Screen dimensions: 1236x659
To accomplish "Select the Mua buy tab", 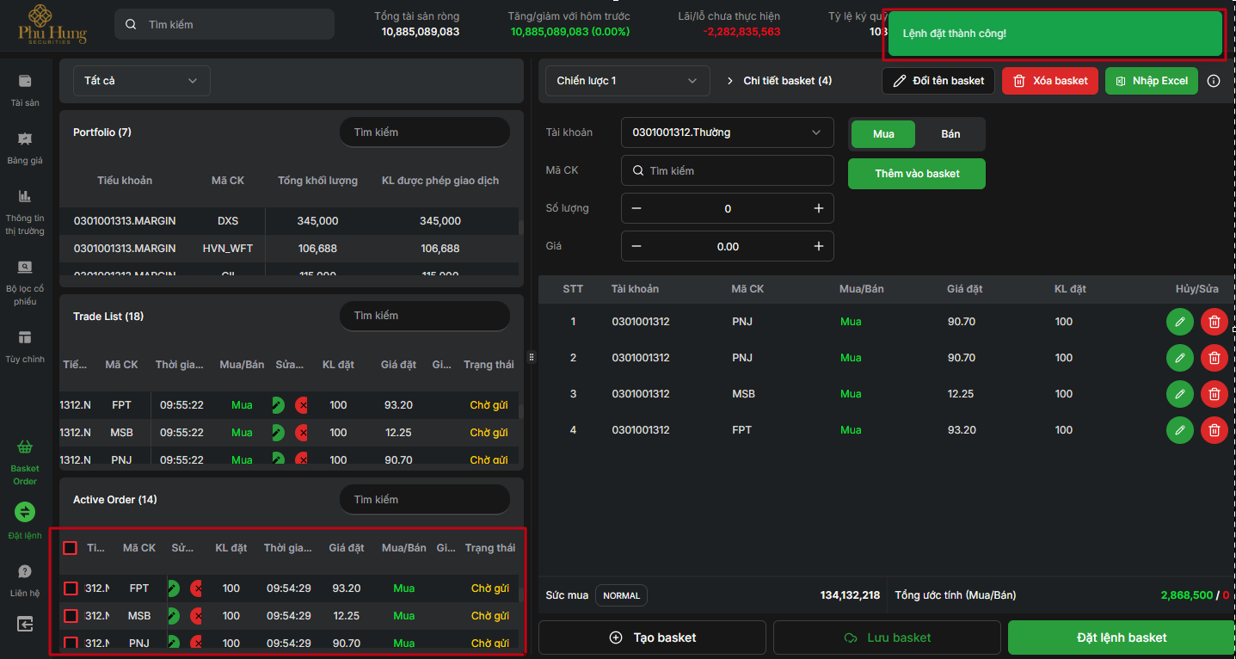I will pyautogui.click(x=883, y=134).
